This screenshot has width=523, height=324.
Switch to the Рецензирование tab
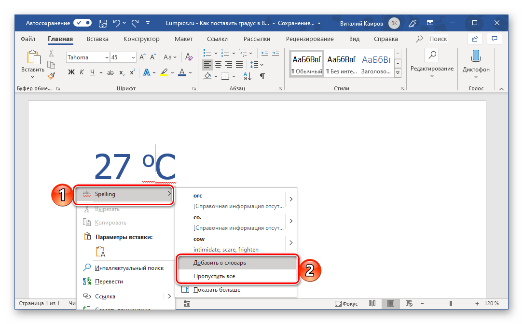(x=310, y=39)
